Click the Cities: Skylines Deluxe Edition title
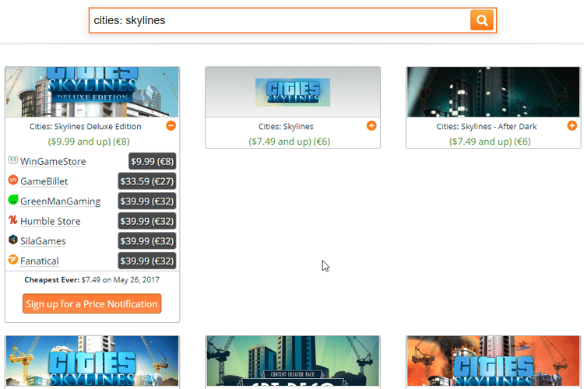This screenshot has height=389, width=584. pos(86,127)
